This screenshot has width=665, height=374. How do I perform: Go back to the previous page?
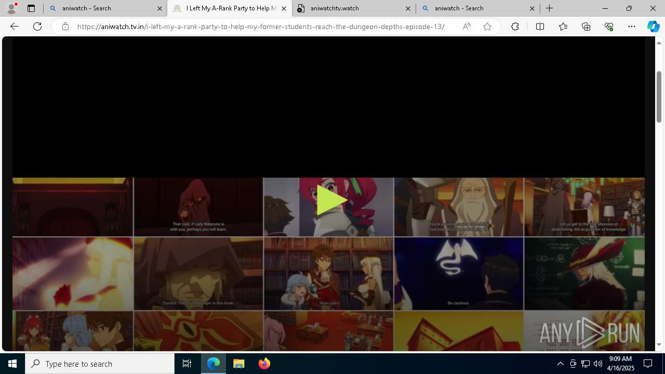pyautogui.click(x=15, y=26)
